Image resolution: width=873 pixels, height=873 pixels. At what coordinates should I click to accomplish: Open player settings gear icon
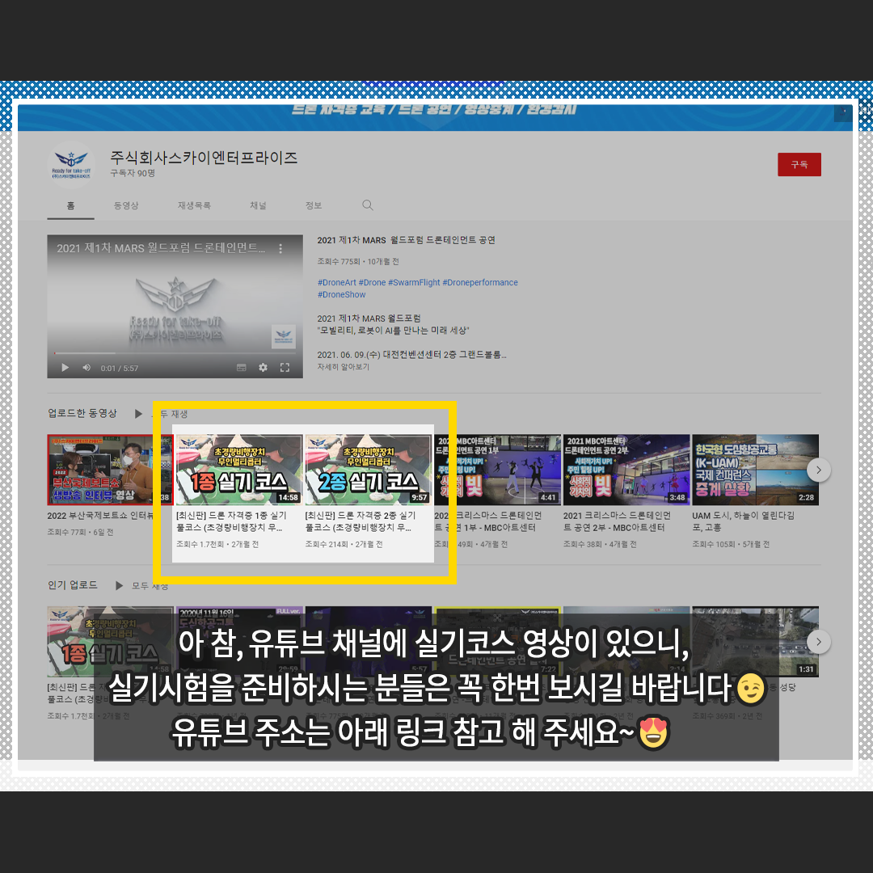pyautogui.click(x=263, y=368)
